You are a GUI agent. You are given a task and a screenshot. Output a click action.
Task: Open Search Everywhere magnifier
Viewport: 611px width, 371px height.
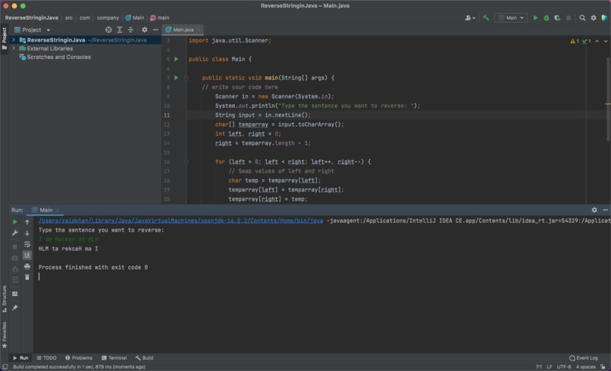582,18
